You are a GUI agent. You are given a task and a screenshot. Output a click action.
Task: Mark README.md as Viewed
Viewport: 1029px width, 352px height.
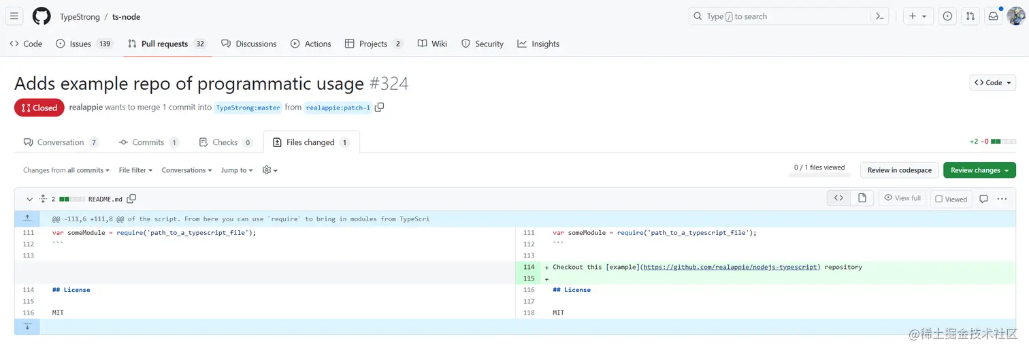951,199
